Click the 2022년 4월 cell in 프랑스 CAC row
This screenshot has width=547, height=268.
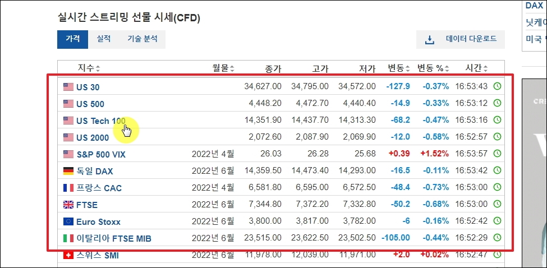pyautogui.click(x=213, y=187)
